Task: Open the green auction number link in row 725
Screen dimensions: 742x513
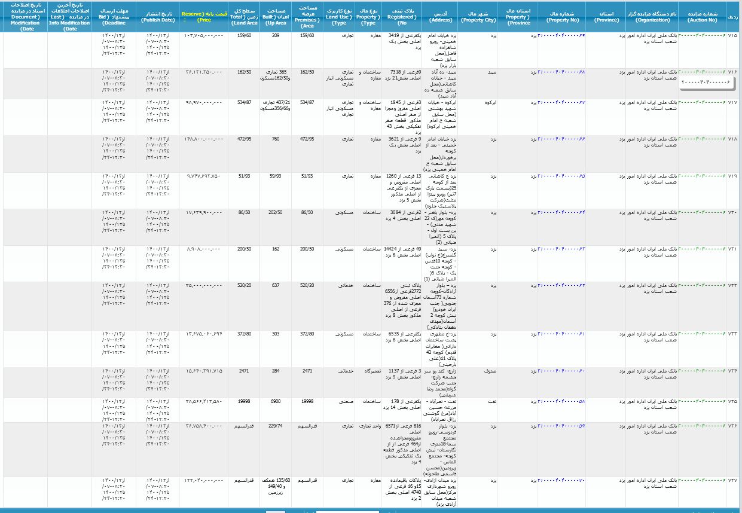Action: click(702, 401)
